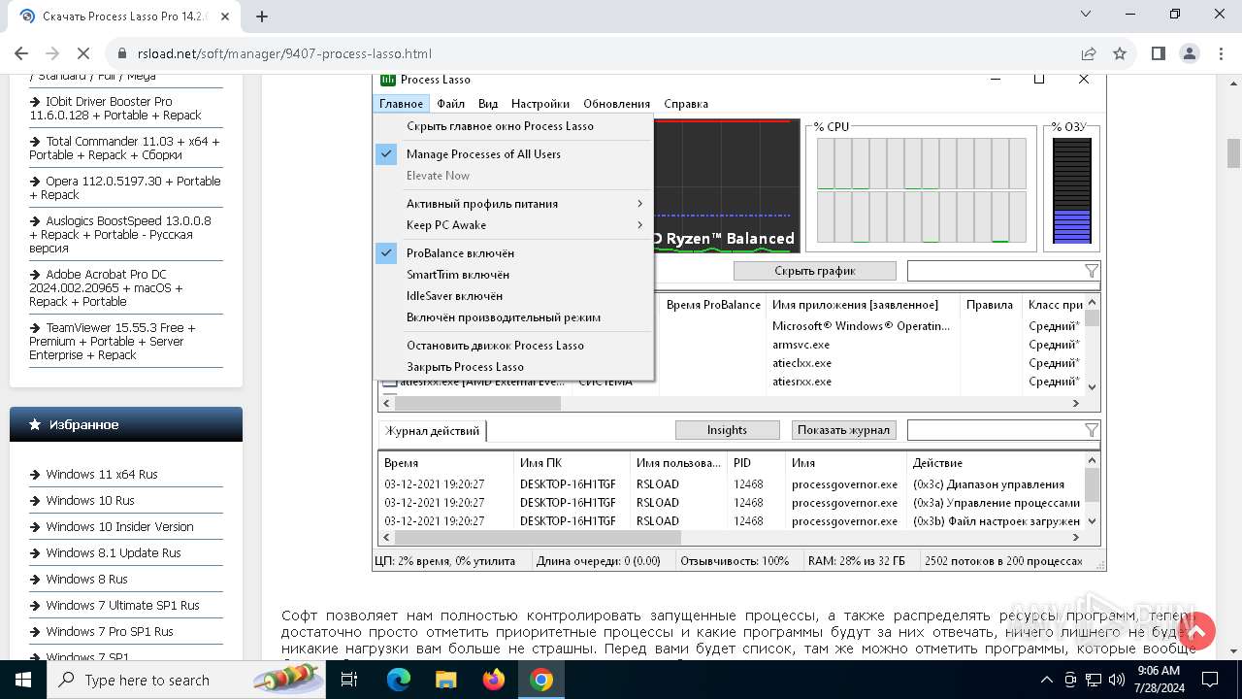Open Windows 8.1 Update Rus link
The image size is (1242, 699).
pos(114,553)
